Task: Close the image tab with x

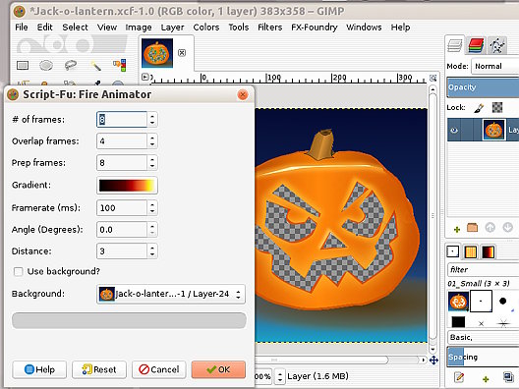Action: (182, 53)
